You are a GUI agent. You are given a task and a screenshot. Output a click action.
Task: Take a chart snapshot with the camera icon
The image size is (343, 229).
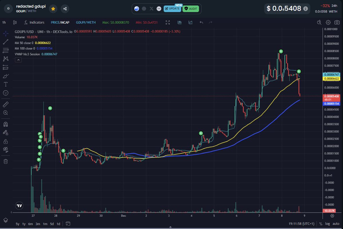336,22
